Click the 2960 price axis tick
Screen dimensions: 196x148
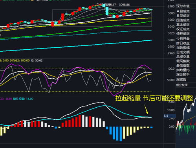(171, 53)
